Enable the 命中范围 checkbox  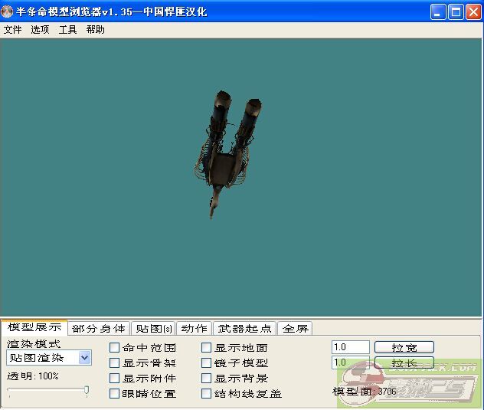click(x=115, y=348)
